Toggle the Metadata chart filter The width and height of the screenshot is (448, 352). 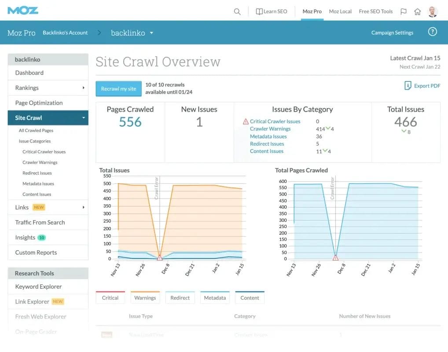coord(215,298)
